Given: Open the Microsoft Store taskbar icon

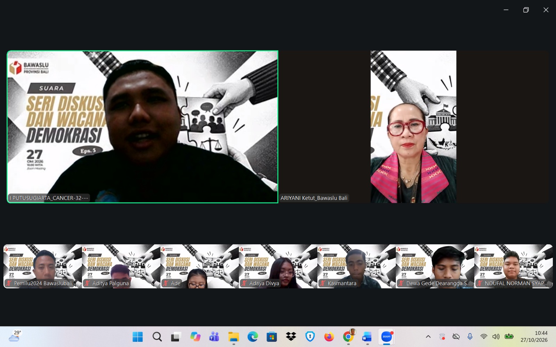Looking at the screenshot, I should tap(272, 337).
